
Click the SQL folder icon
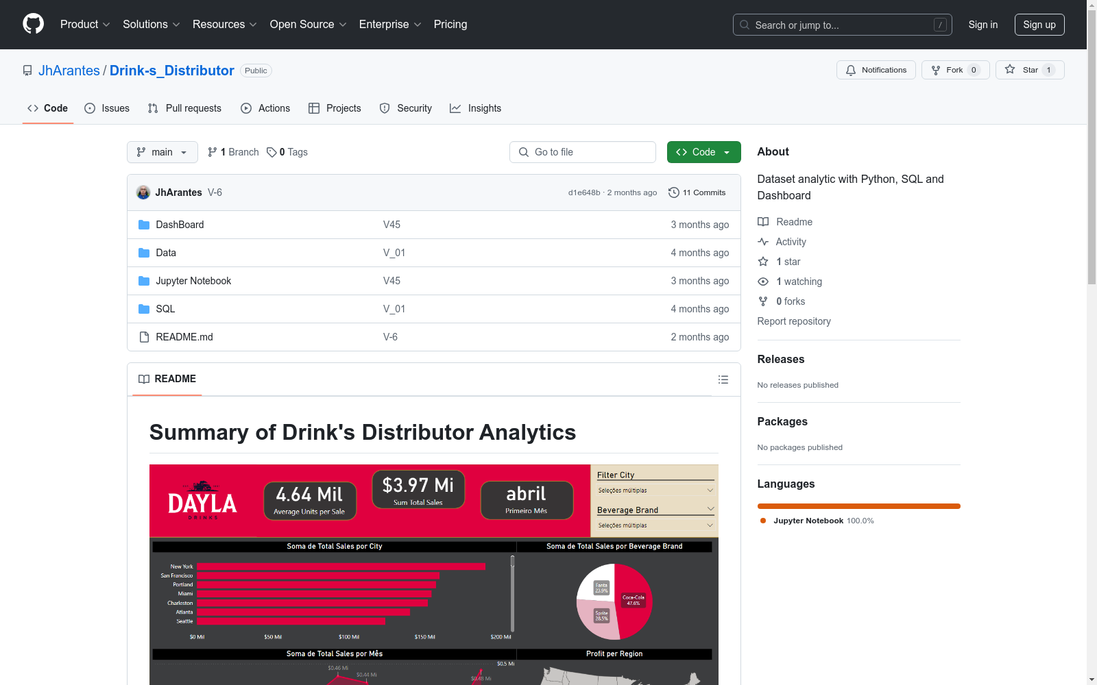[x=144, y=309]
